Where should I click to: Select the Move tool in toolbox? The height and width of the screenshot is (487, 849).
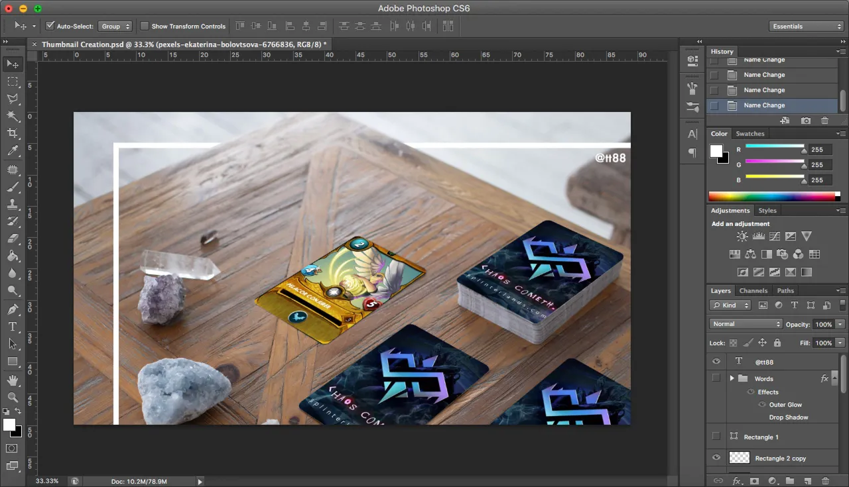pyautogui.click(x=13, y=64)
